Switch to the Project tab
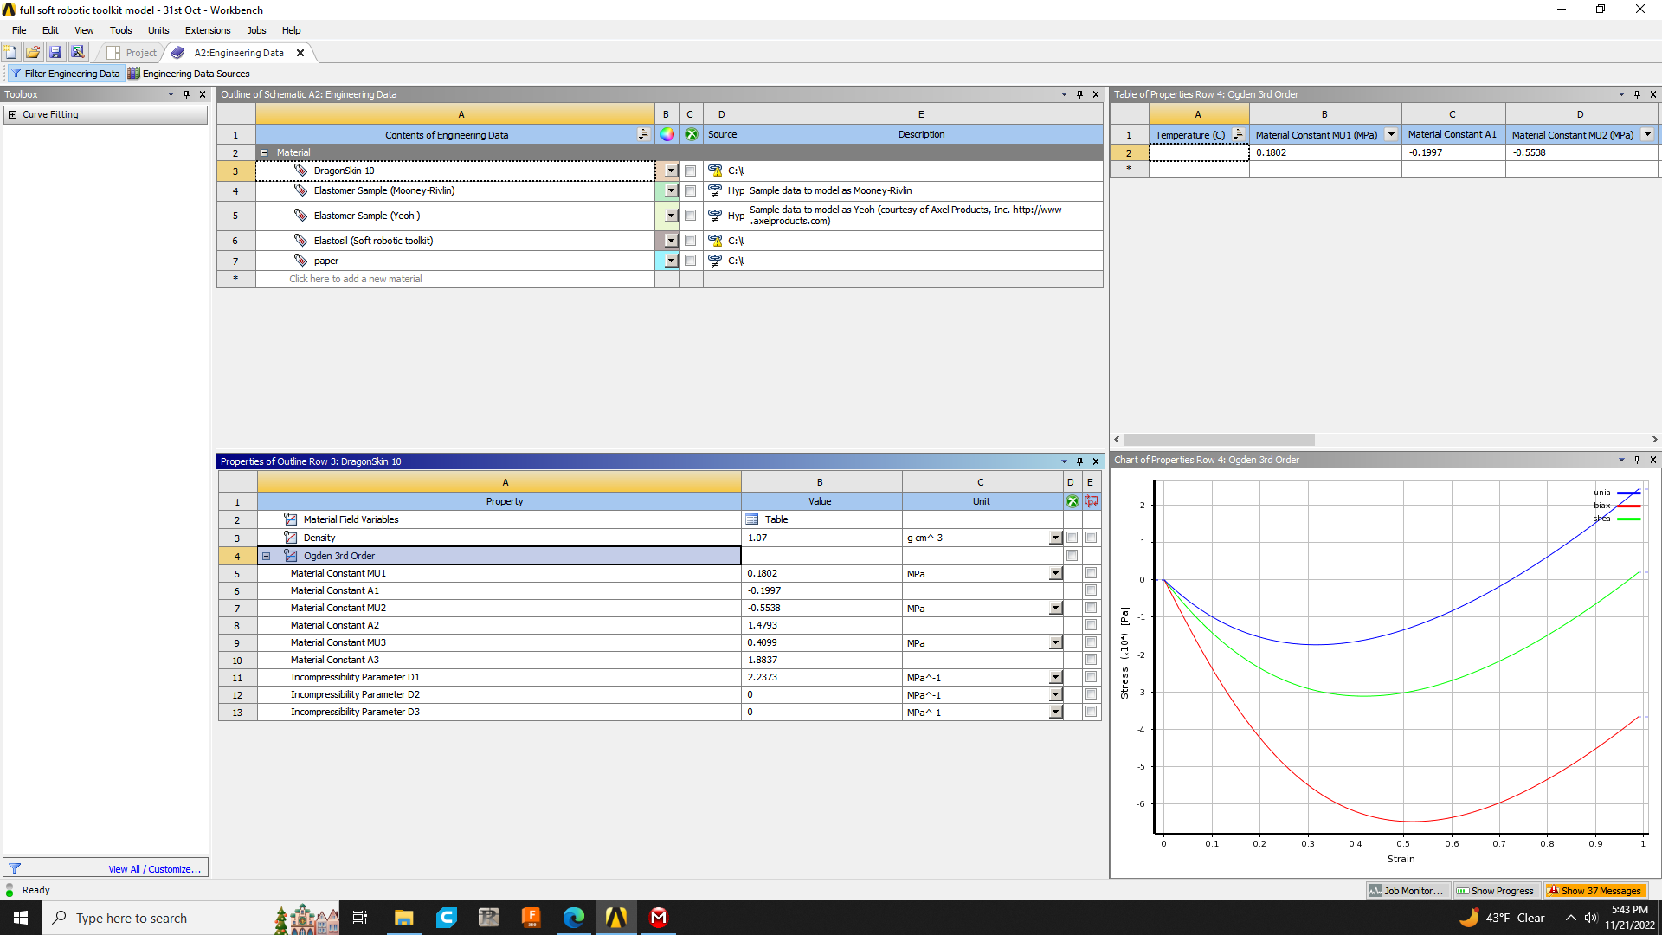 tap(132, 53)
